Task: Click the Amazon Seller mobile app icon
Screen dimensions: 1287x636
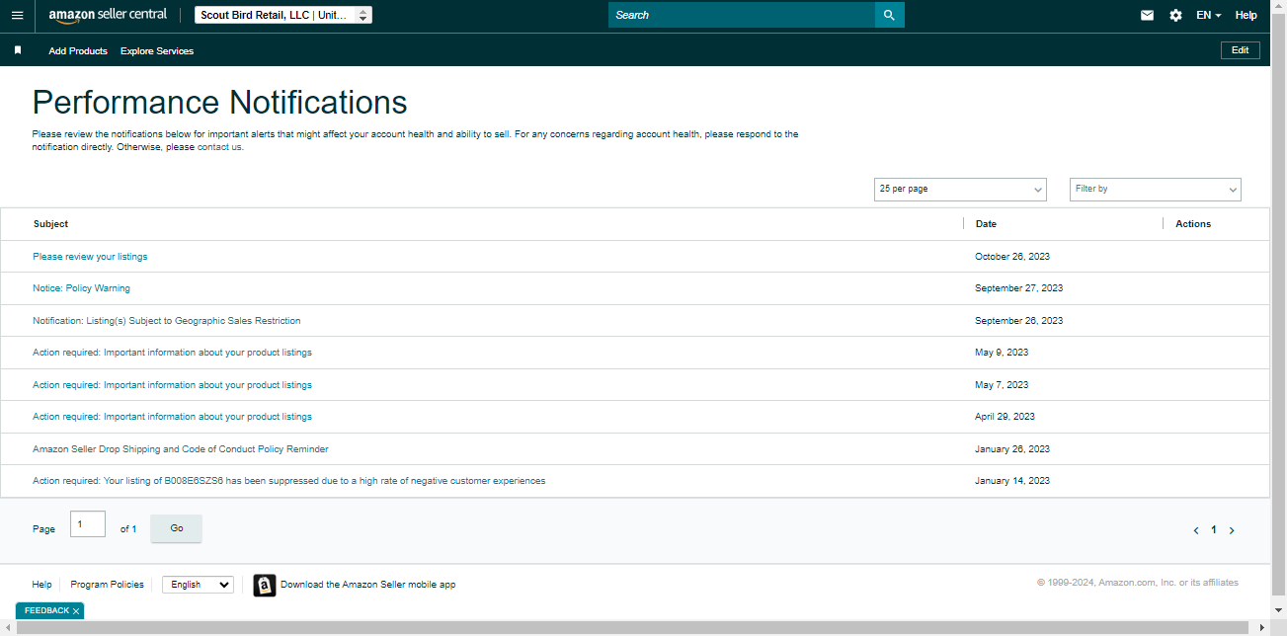Action: click(264, 585)
